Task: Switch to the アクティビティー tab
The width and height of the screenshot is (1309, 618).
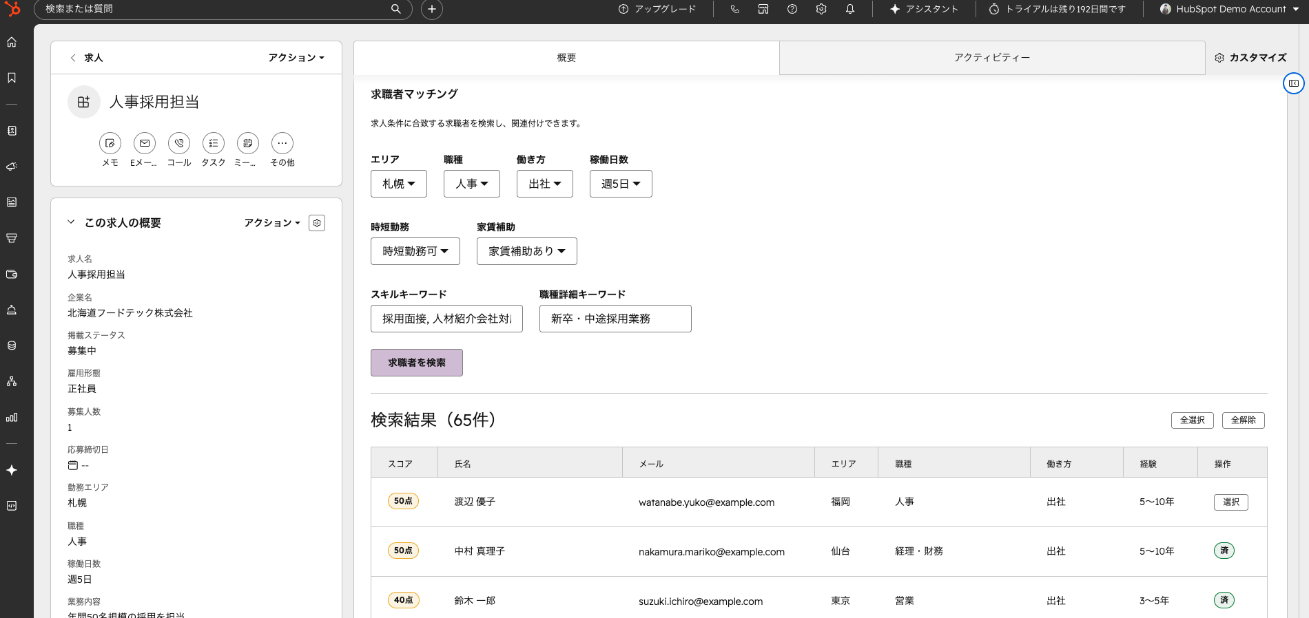Action: (x=992, y=58)
